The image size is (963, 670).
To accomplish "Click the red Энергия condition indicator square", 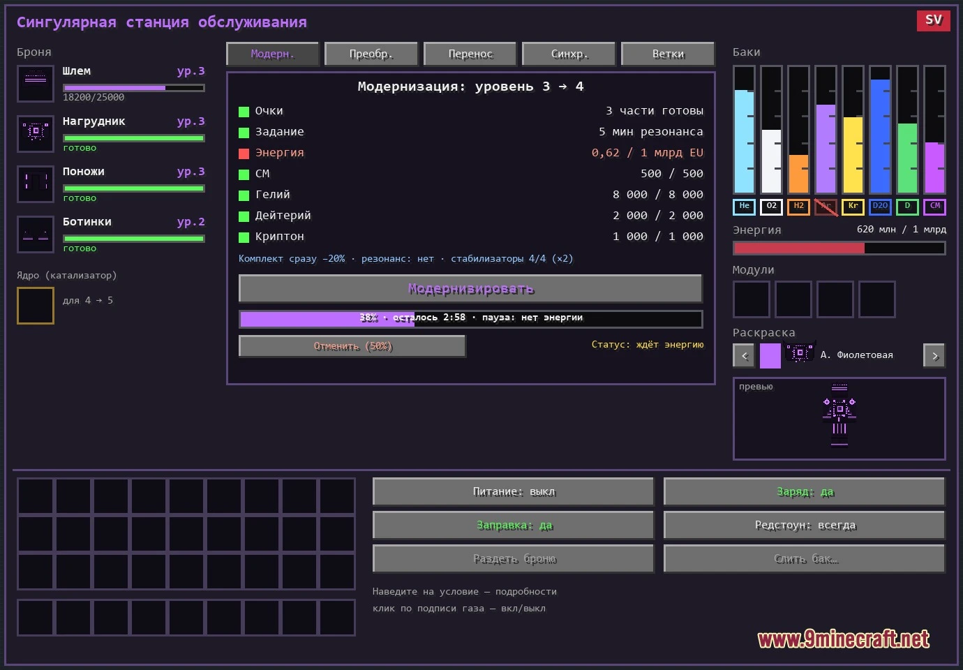I will coord(244,154).
